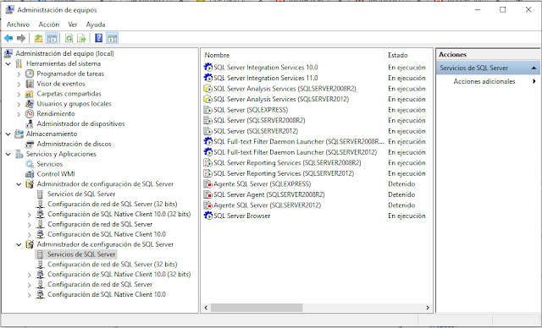Open the Ayuda menu

click(96, 25)
